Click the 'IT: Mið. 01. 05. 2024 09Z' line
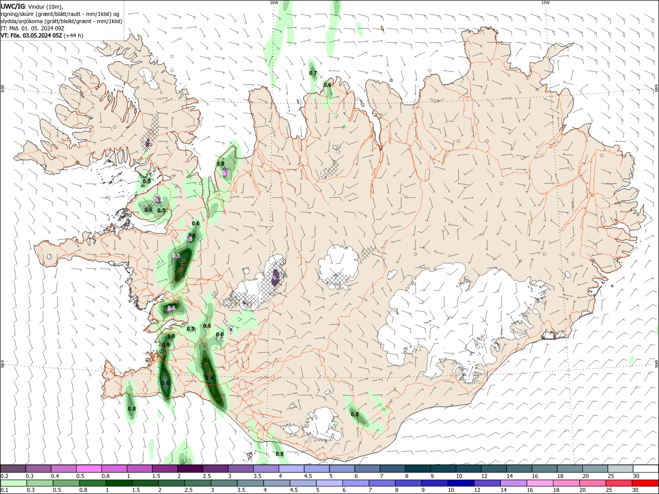This screenshot has height=494, width=659. (x=32, y=28)
